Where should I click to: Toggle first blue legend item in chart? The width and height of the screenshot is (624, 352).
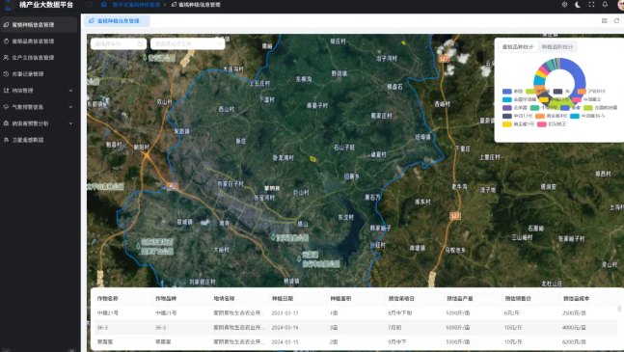pyautogui.click(x=512, y=92)
